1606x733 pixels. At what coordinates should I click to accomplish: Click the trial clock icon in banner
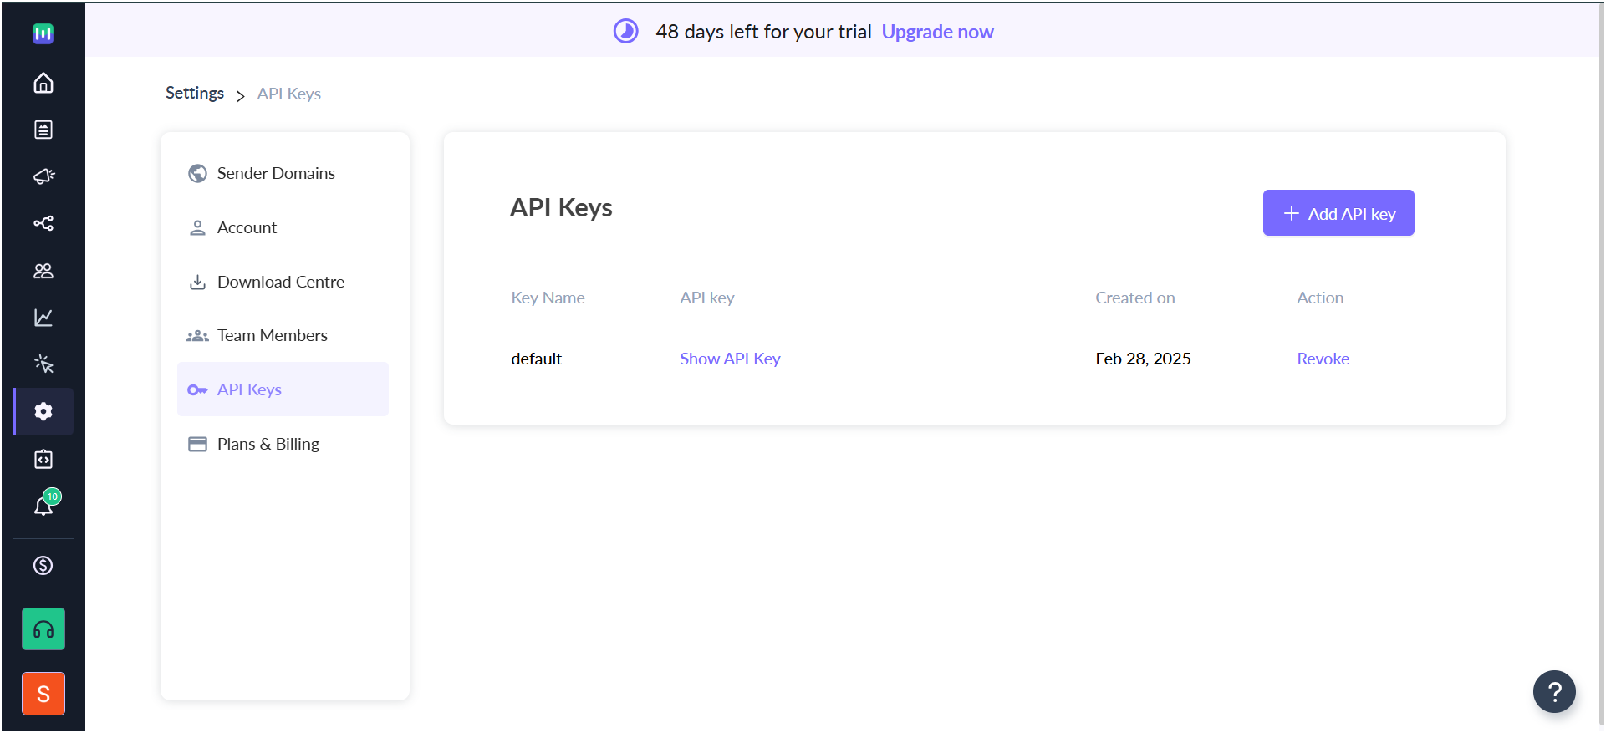(x=625, y=32)
